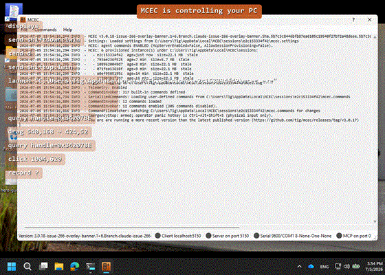The height and width of the screenshot is (275, 385).
Task: Open the network tray icon
Action: (338, 267)
